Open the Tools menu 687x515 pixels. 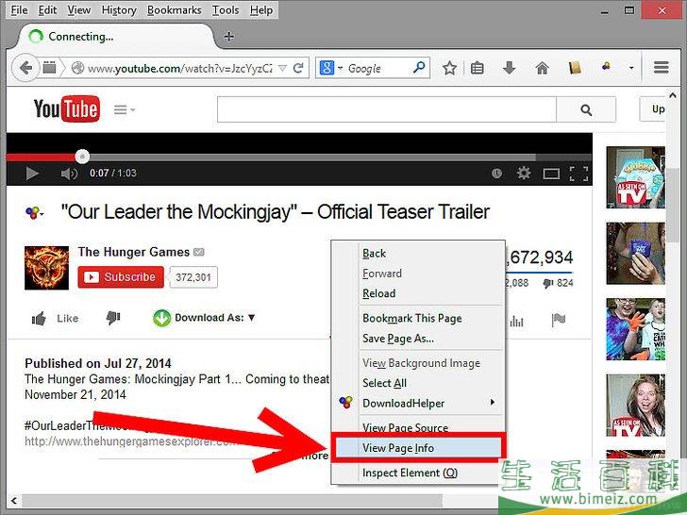pos(226,10)
